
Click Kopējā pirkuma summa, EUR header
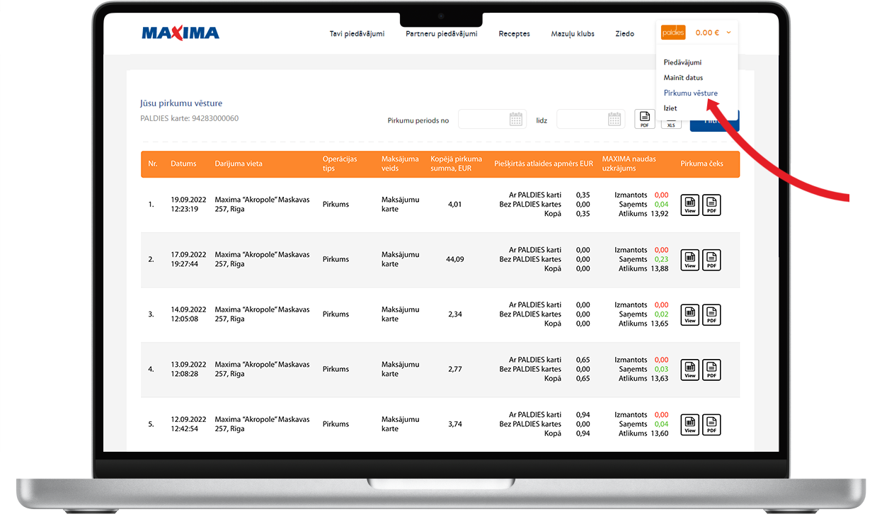coord(456,164)
